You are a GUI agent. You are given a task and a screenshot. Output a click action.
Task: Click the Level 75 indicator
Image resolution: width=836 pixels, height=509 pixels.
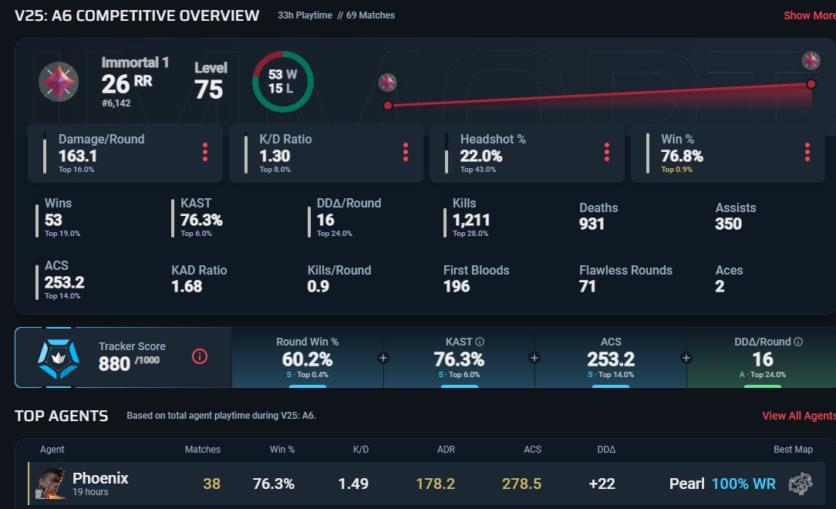pos(211,81)
